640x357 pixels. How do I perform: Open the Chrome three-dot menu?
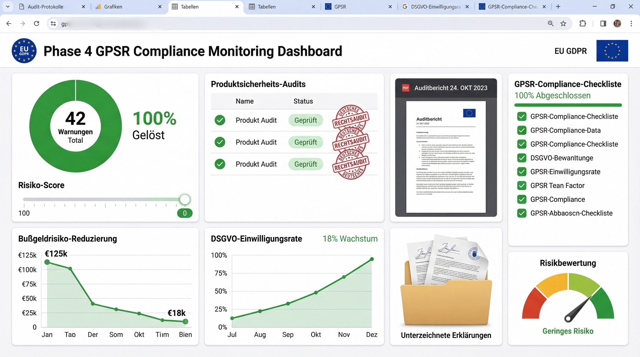(631, 23)
